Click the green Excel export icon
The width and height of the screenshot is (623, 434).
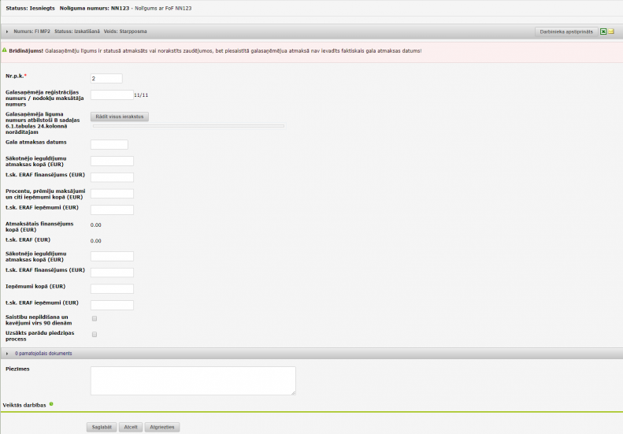(x=603, y=32)
